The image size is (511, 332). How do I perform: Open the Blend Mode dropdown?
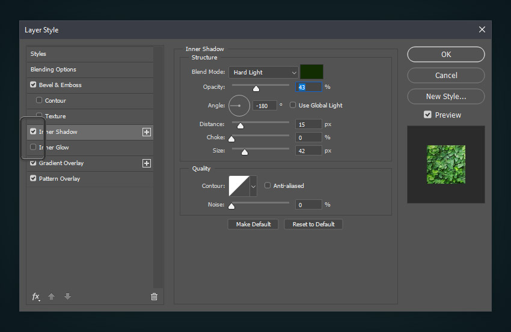[x=263, y=72]
